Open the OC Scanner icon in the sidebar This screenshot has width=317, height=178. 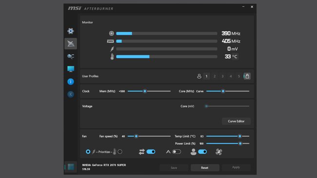point(71,56)
